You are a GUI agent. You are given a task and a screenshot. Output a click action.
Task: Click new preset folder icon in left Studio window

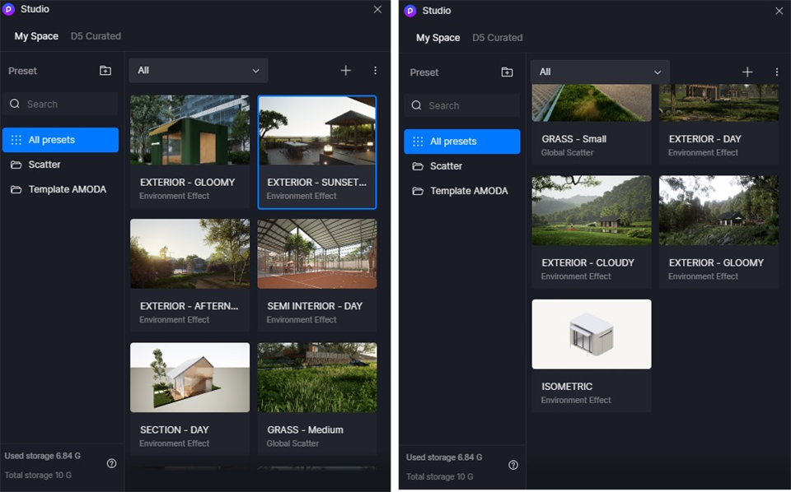click(105, 71)
